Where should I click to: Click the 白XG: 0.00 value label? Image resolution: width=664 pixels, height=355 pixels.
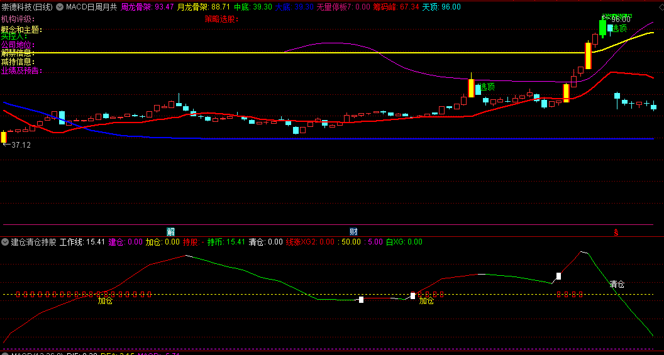(404, 242)
